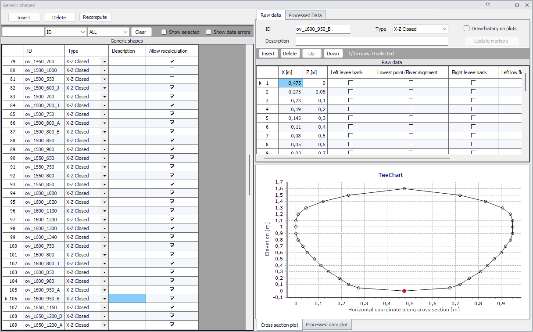Click the red marker point on the chart
This screenshot has width=533, height=332.
pos(404,291)
